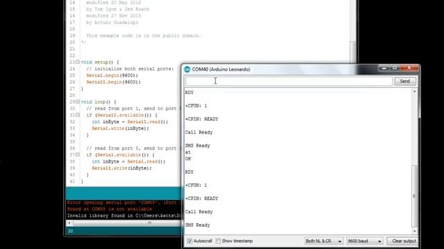Click the Arduino icon in COM40 title bar
444x249 pixels.
[187, 69]
